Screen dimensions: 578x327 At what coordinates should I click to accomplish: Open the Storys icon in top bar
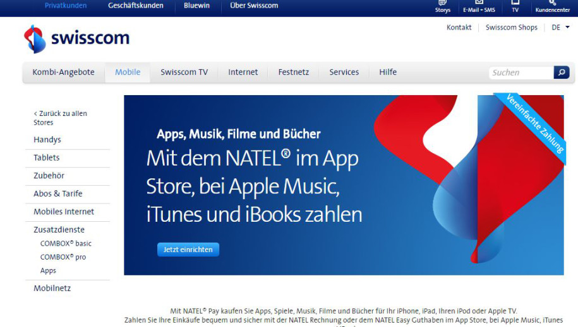pos(442,6)
